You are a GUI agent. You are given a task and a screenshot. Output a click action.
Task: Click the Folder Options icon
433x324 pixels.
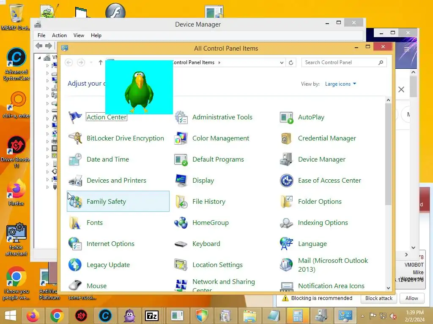(x=287, y=202)
